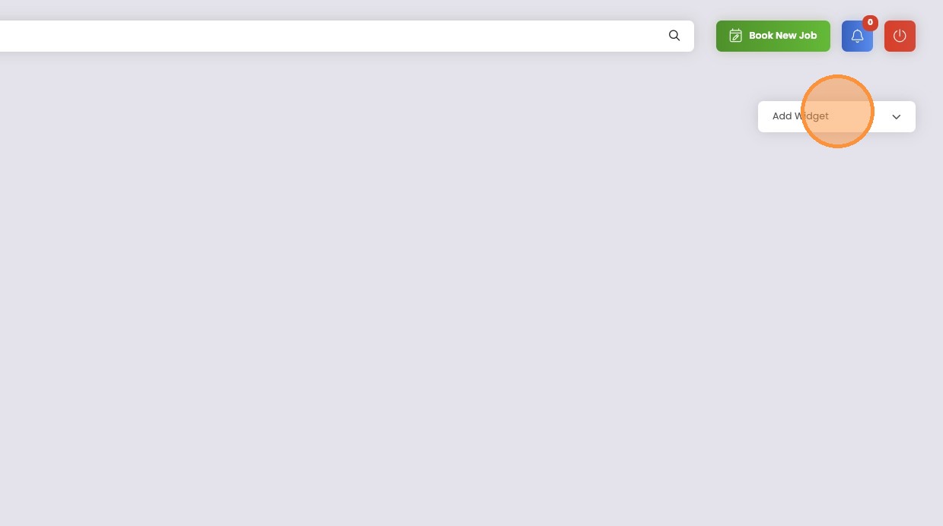Click the calendar icon on Book New Job

(735, 36)
